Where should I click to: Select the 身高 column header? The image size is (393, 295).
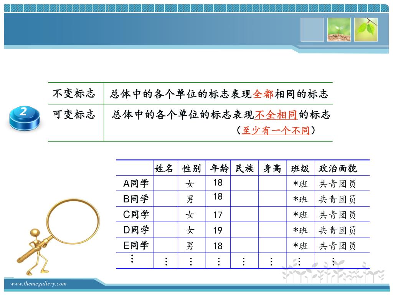click(x=272, y=168)
